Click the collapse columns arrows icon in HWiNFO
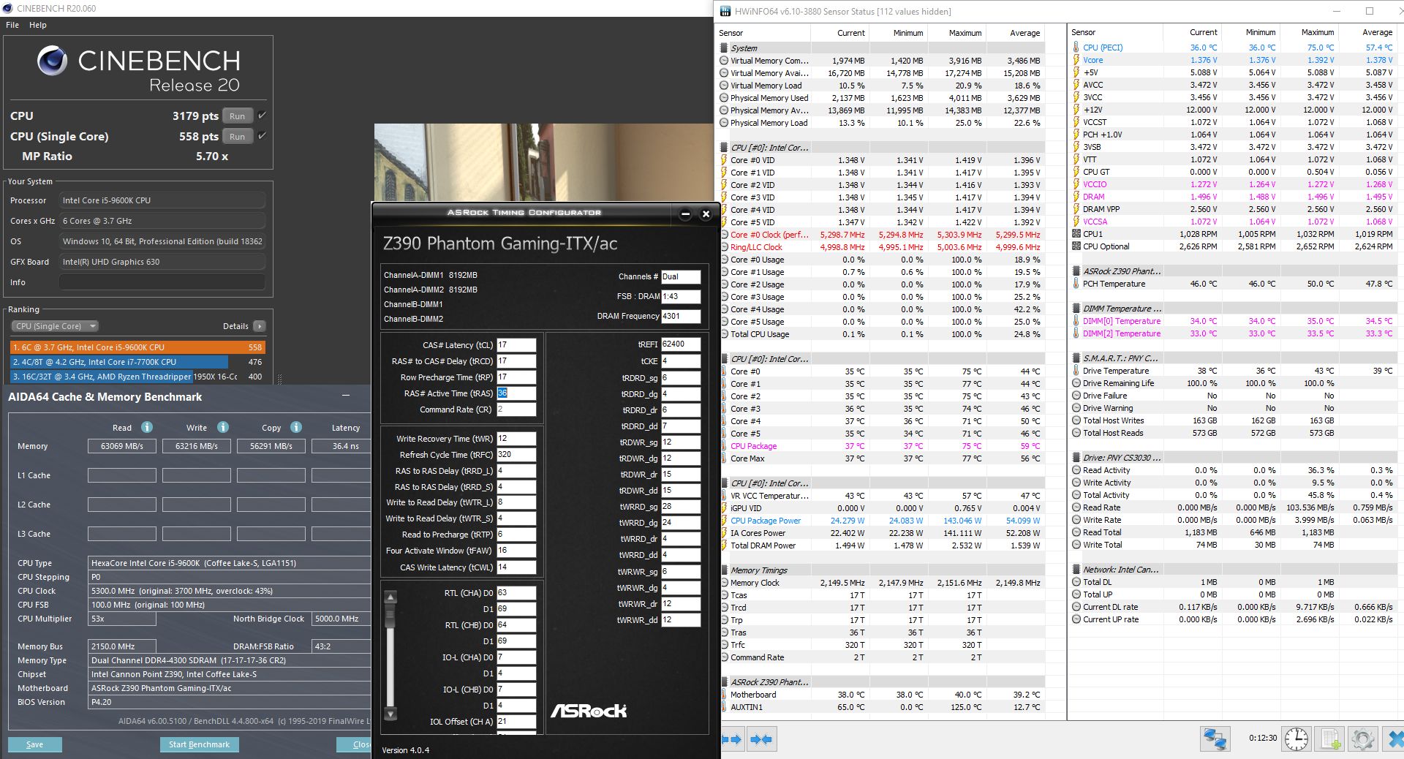 (x=761, y=739)
